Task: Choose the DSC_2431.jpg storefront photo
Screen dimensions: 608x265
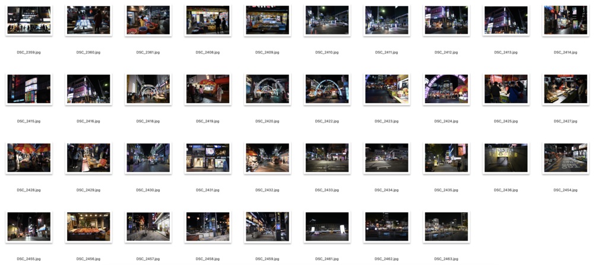Action: point(208,158)
